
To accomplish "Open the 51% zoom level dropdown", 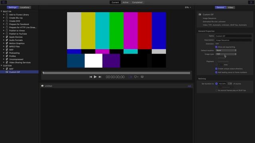I will pyautogui.click(x=188, y=8).
